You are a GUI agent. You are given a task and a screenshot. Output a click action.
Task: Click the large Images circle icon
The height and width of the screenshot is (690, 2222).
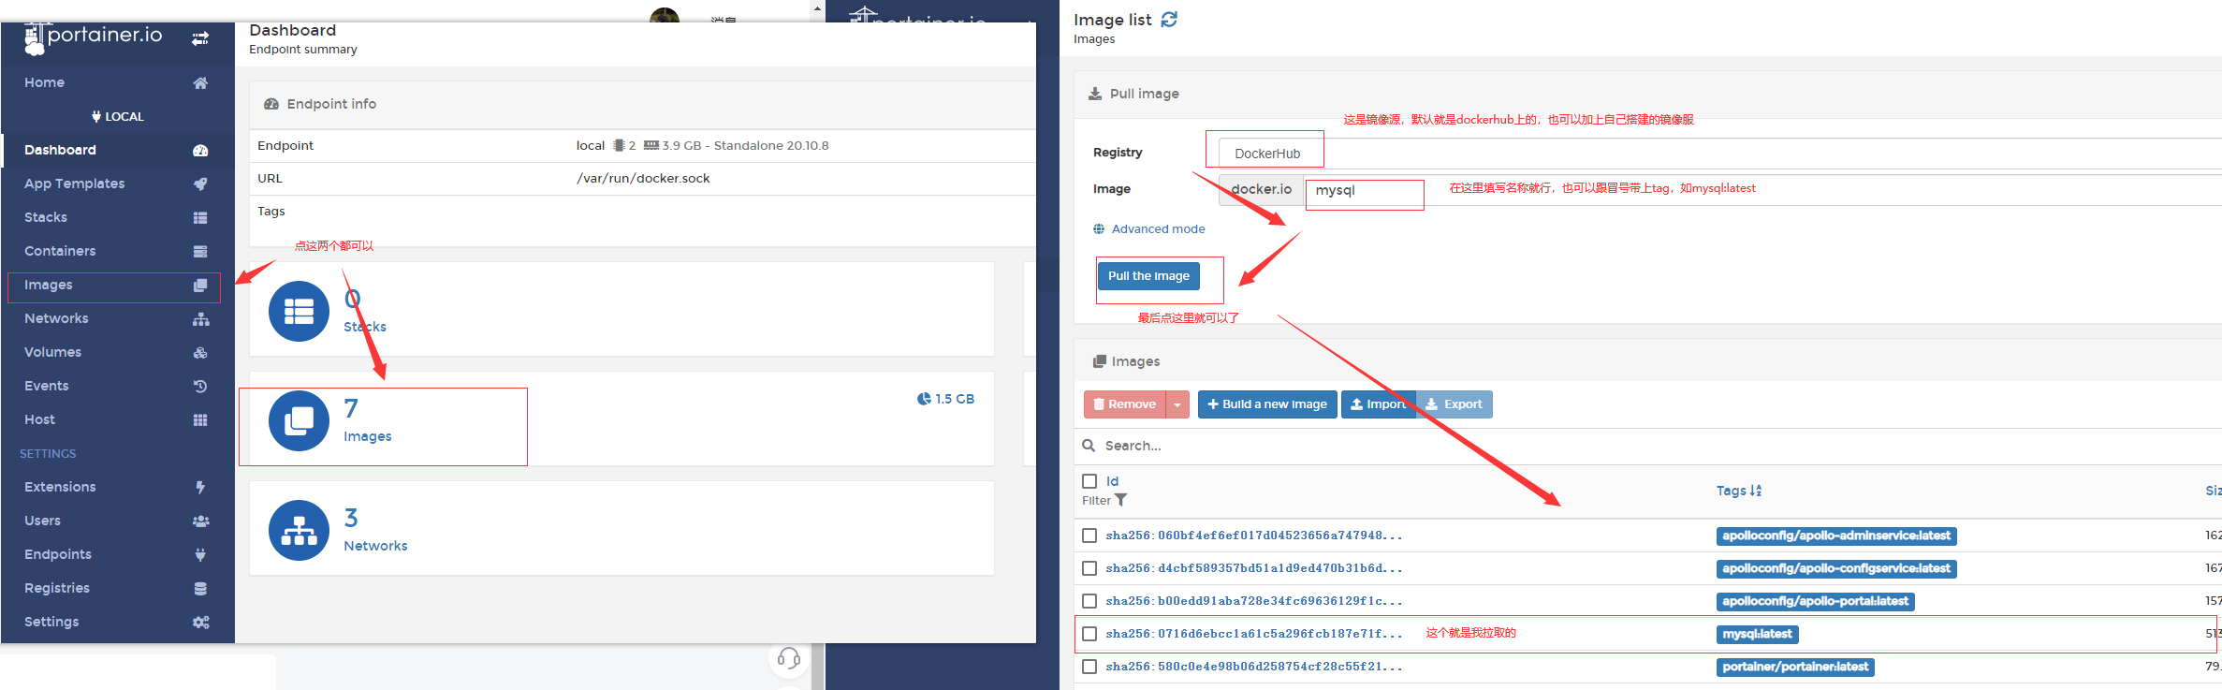[299, 420]
